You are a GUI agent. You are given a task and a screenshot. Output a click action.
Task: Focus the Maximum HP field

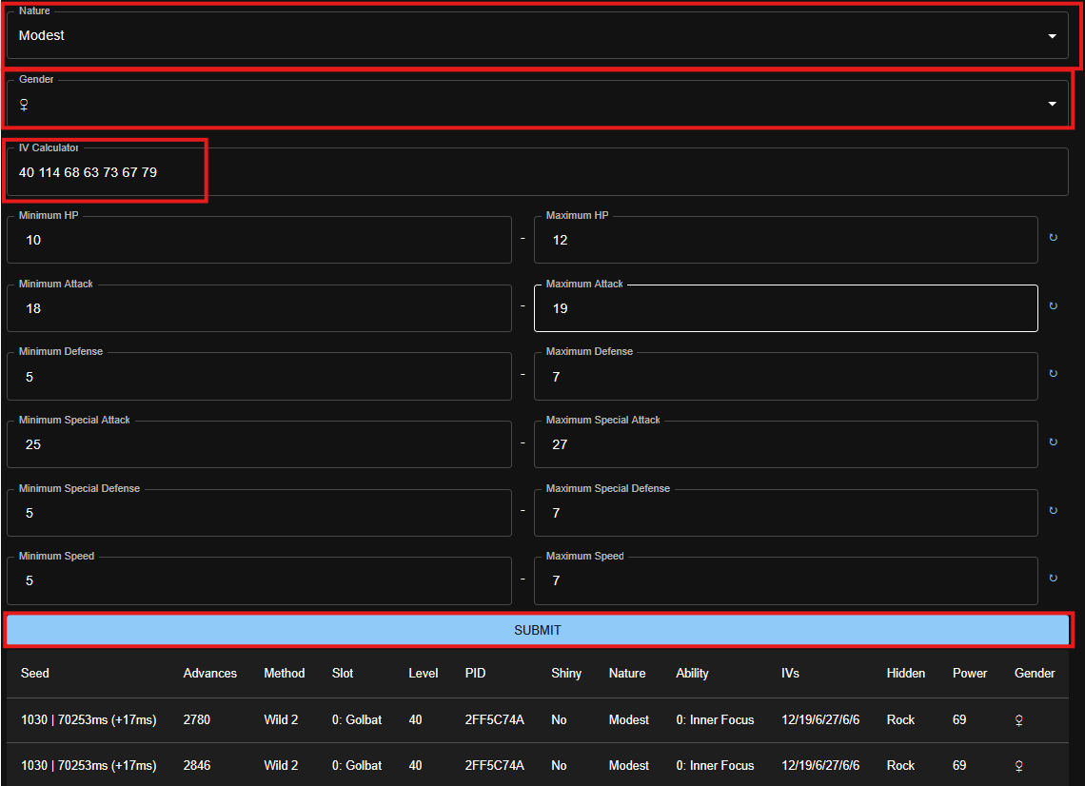coord(785,241)
